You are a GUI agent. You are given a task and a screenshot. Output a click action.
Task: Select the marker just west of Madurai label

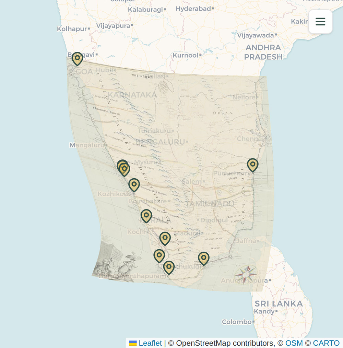coord(165,238)
